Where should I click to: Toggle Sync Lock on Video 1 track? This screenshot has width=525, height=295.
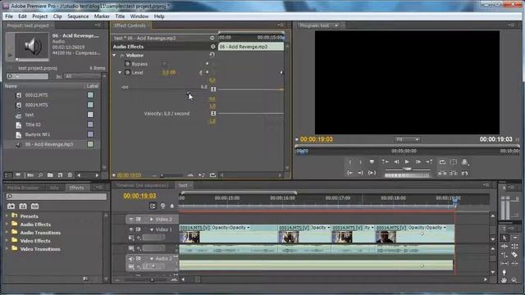pos(139,229)
